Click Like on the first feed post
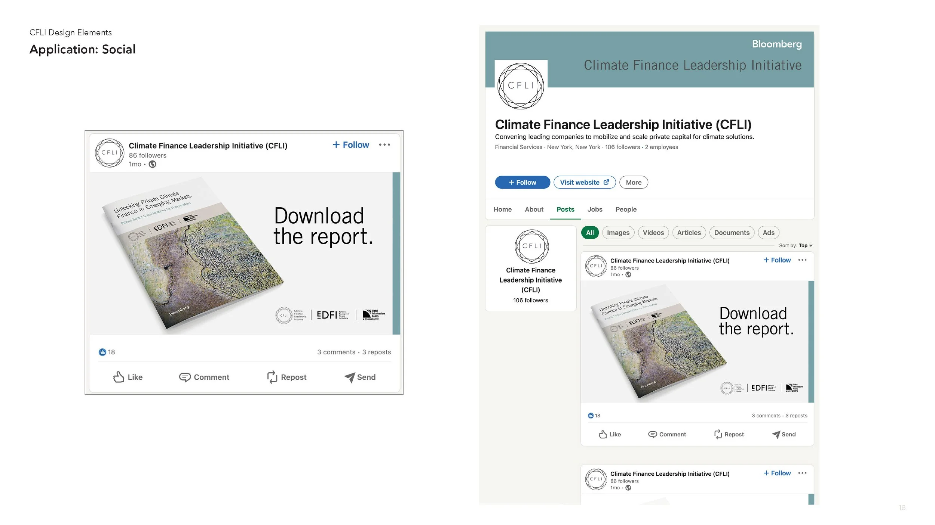935x525 pixels. [610, 434]
